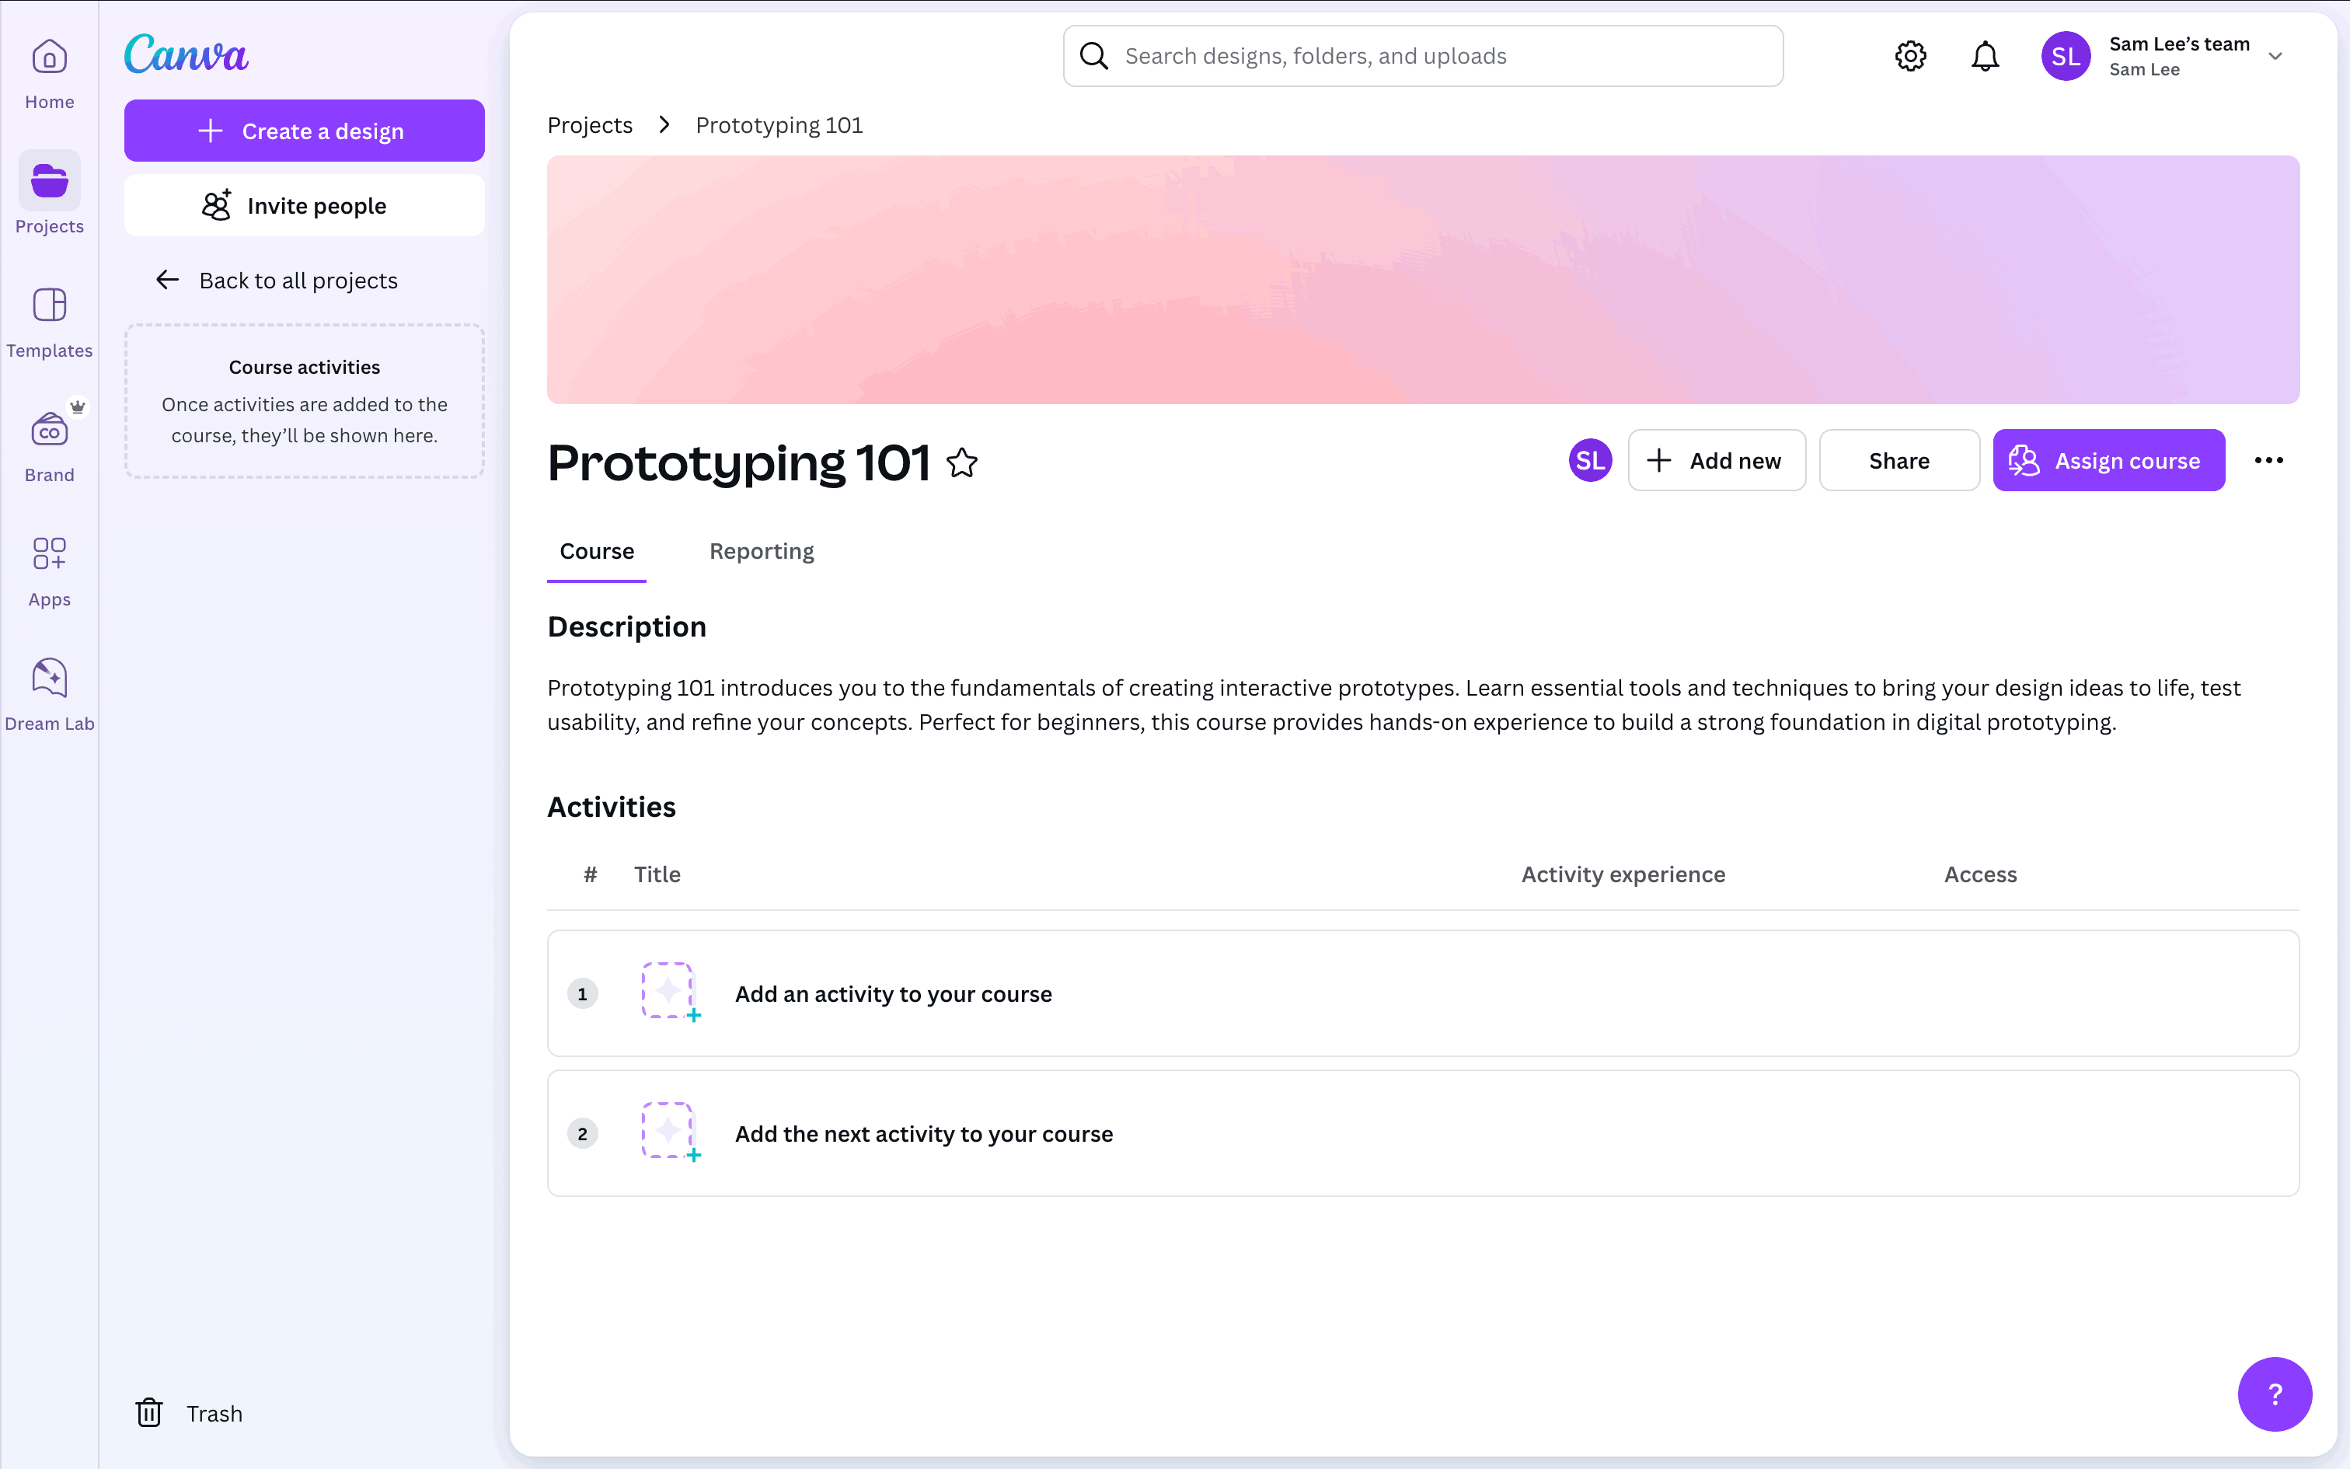The image size is (2350, 1469).
Task: Open Dream Lab from the sidebar
Action: coord(50,695)
